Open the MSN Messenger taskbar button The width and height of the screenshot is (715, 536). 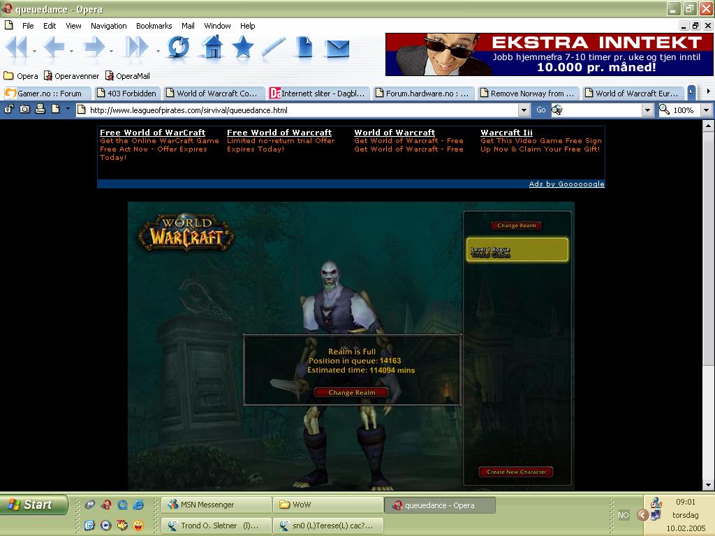click(216, 505)
